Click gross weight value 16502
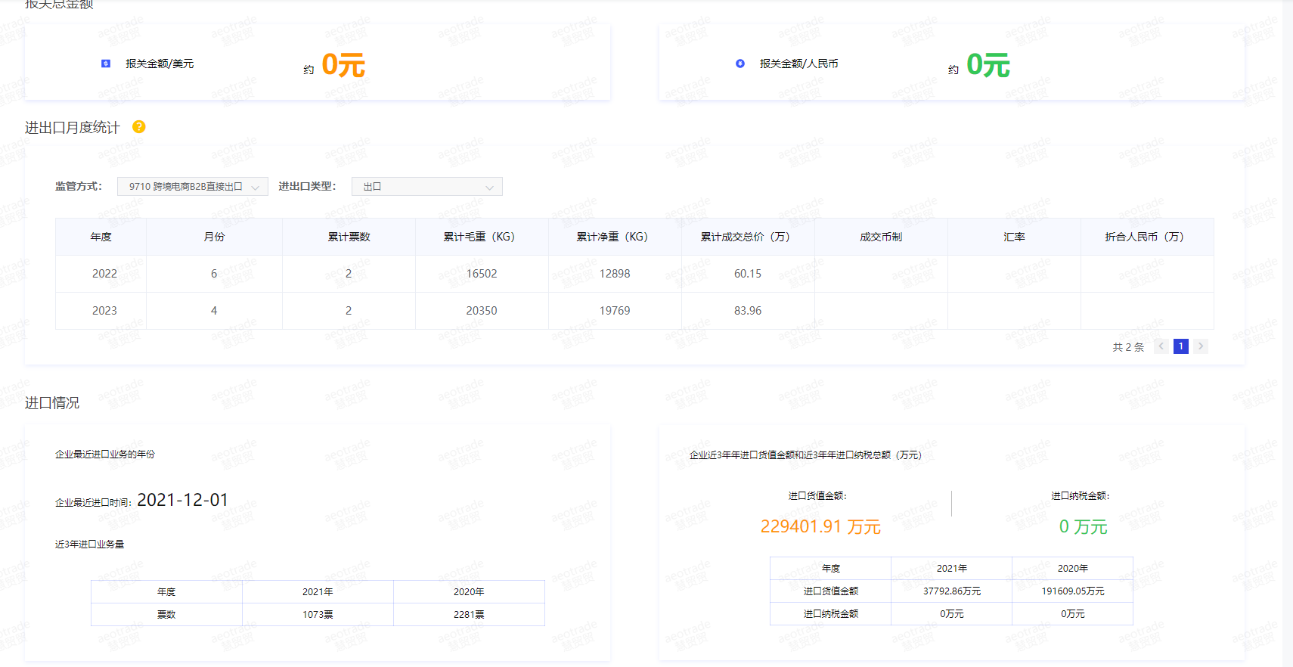The height and width of the screenshot is (667, 1293). [482, 274]
